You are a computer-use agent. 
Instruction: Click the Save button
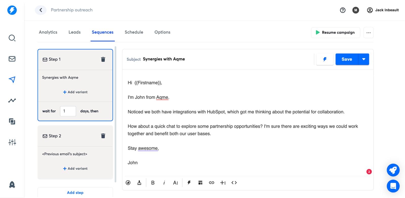point(347,59)
